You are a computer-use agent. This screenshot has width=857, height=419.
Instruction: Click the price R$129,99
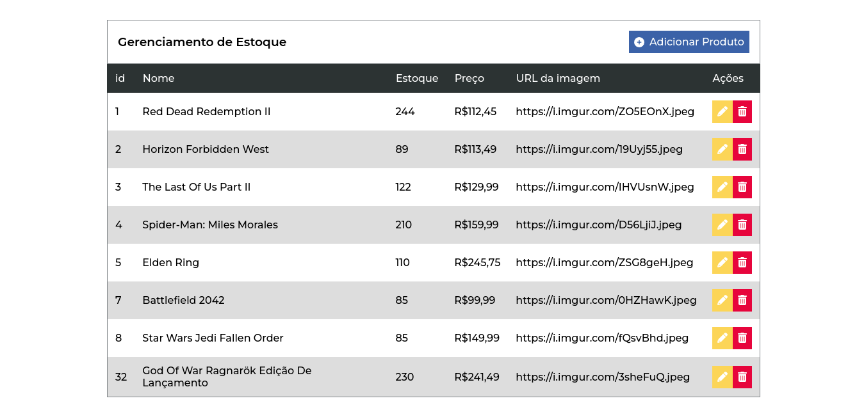click(477, 187)
